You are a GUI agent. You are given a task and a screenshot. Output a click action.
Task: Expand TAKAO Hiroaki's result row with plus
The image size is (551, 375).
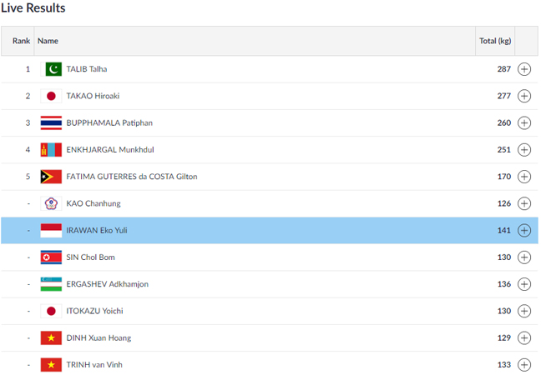[524, 96]
